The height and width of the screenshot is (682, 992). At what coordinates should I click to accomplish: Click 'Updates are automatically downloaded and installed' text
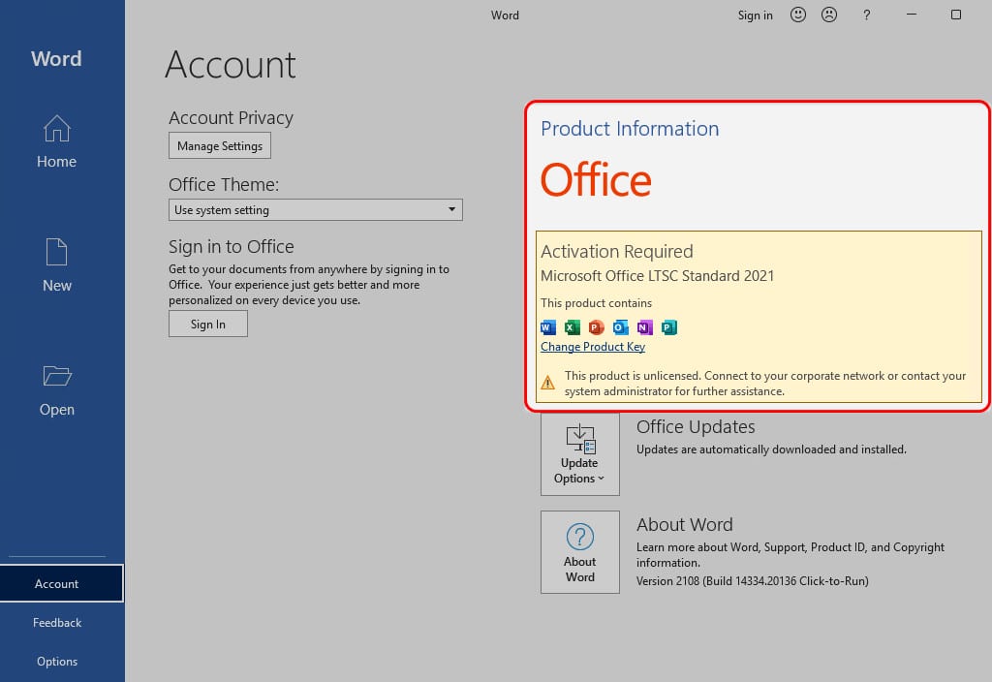pyautogui.click(x=771, y=449)
